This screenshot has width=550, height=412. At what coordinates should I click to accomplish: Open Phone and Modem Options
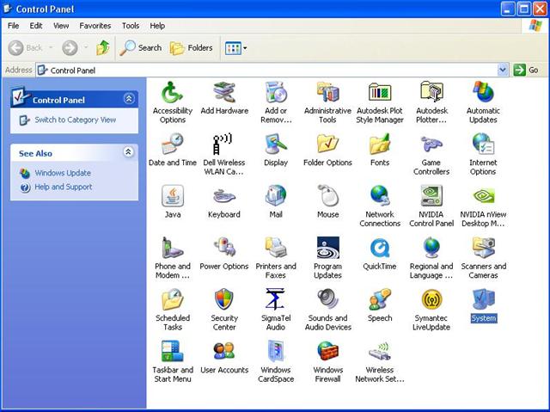(172, 257)
